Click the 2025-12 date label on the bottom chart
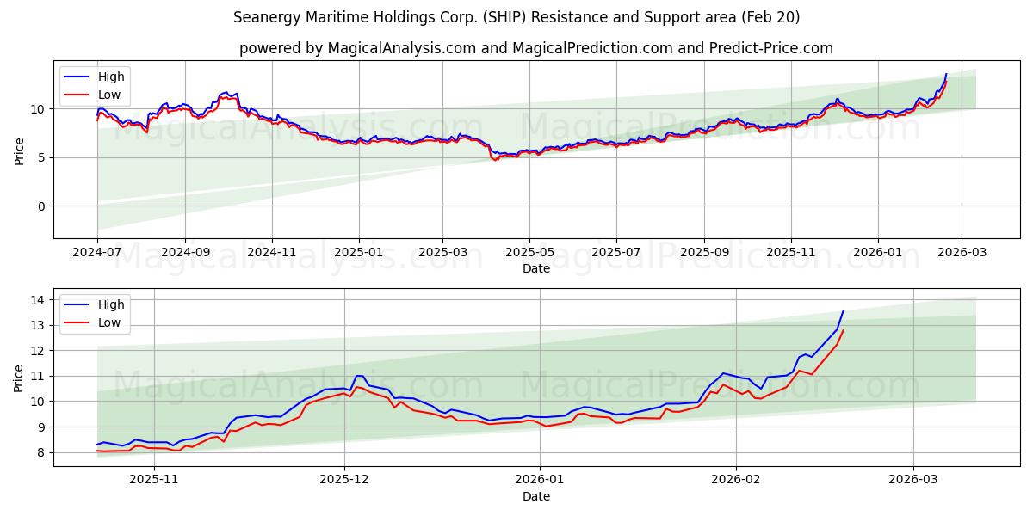1033x516 pixels. 344,482
